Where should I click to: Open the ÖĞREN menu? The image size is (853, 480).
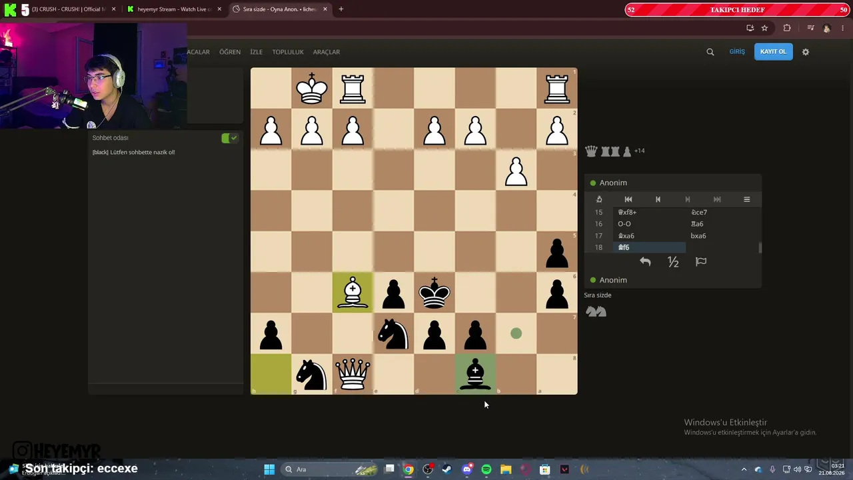(x=230, y=52)
